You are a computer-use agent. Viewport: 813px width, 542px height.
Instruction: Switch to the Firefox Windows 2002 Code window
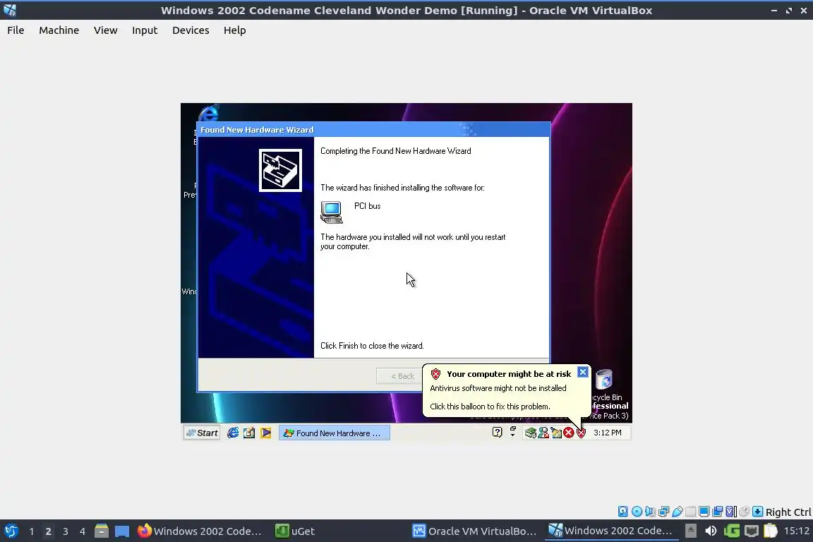pyautogui.click(x=200, y=531)
